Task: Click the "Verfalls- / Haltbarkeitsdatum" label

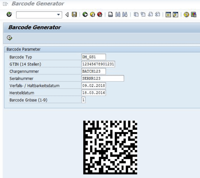Action: point(34,86)
